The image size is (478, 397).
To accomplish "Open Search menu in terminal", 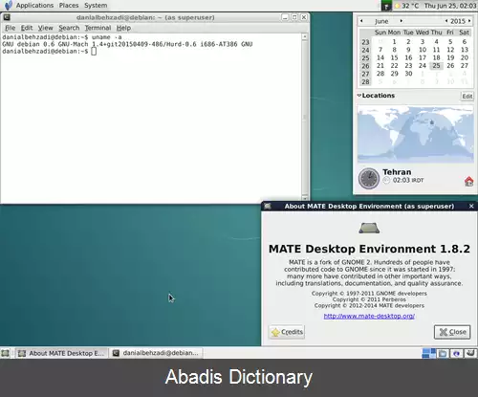I will [x=69, y=28].
